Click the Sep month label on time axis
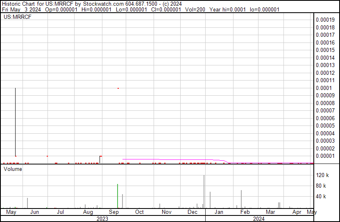The image size is (340, 222). [113, 212]
